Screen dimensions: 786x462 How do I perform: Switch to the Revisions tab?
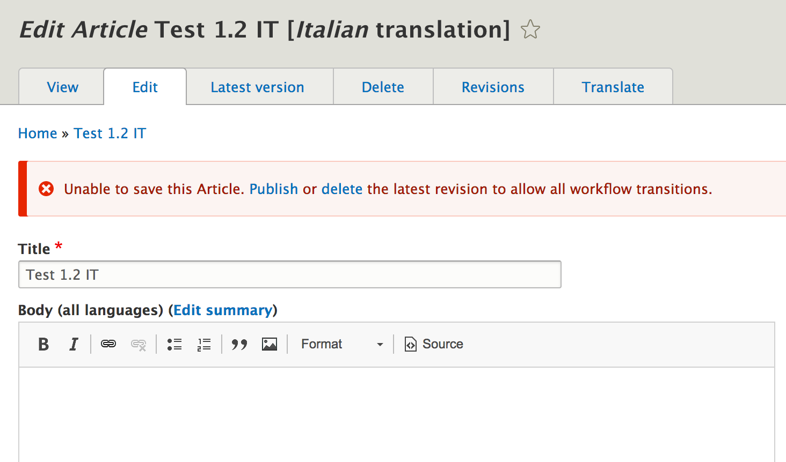(x=493, y=86)
